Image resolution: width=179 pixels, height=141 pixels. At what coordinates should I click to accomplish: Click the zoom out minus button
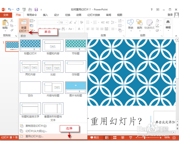pos(136,138)
